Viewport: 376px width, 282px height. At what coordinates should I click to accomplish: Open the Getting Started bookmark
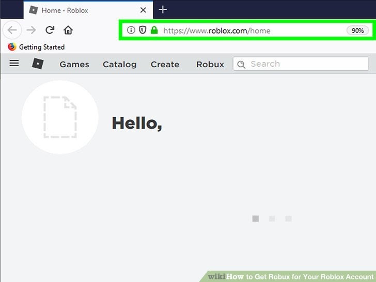[x=36, y=47]
